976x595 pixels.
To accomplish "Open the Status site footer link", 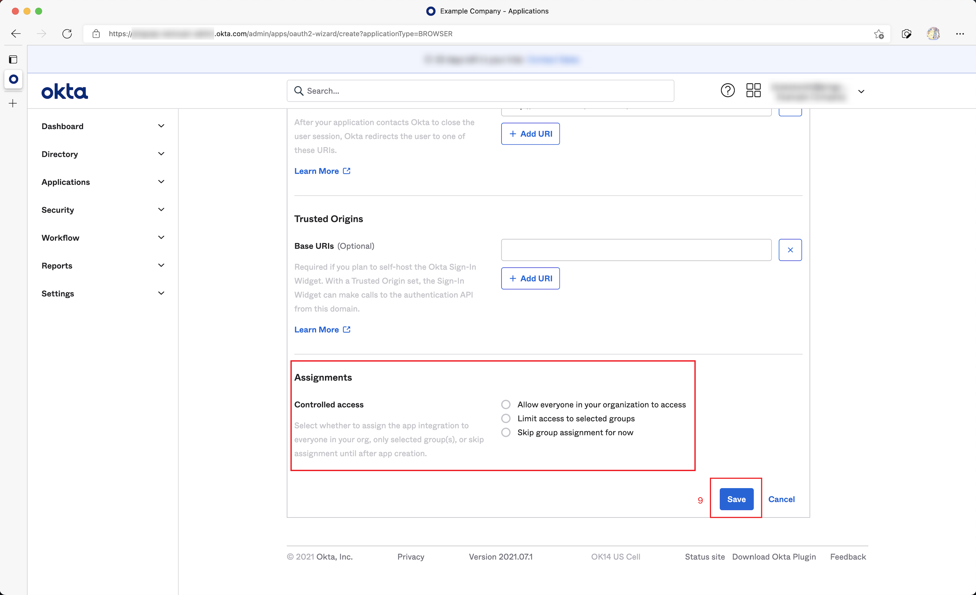I will tap(705, 557).
